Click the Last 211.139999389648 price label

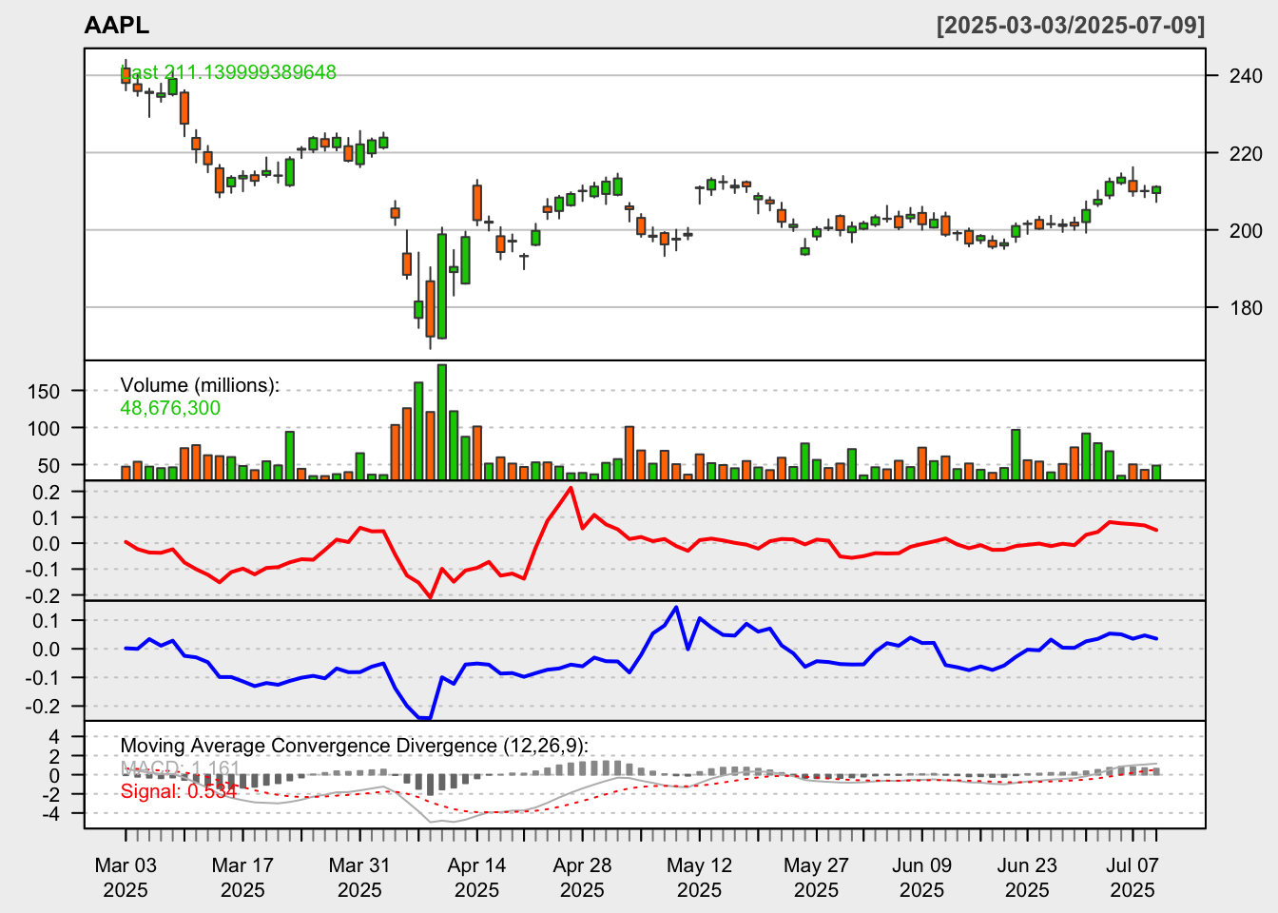tap(228, 72)
